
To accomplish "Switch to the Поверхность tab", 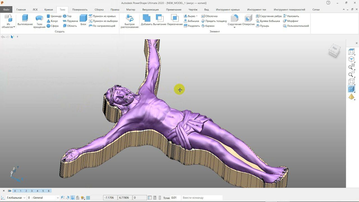I will [80, 10].
